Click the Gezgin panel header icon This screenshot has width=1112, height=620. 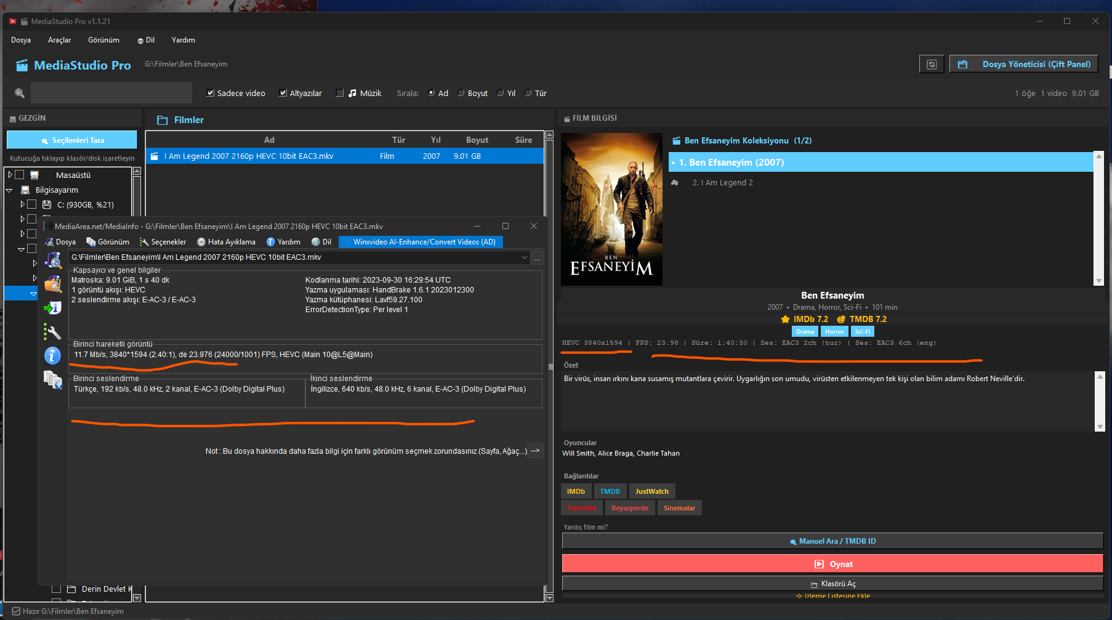(x=12, y=119)
